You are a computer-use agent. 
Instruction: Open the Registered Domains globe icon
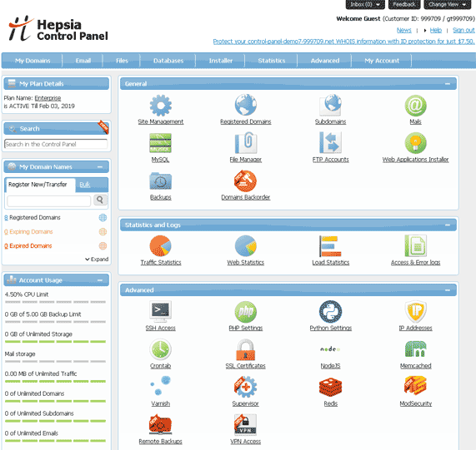click(x=246, y=105)
